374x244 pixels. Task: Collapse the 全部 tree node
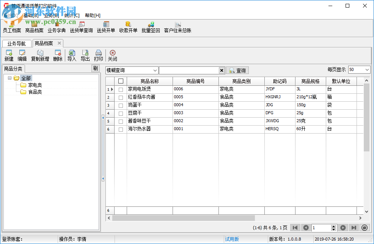pyautogui.click(x=9, y=78)
